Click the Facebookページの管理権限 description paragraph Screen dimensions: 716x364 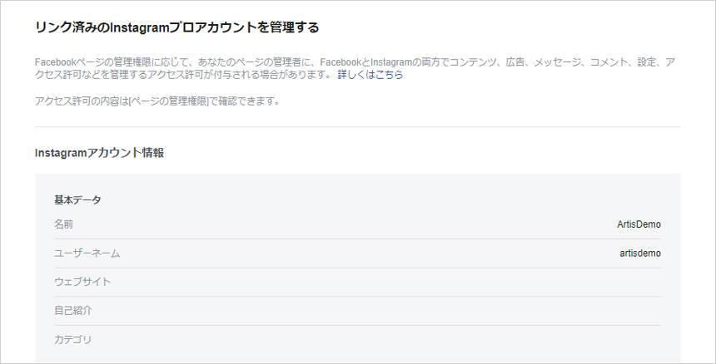(355, 68)
